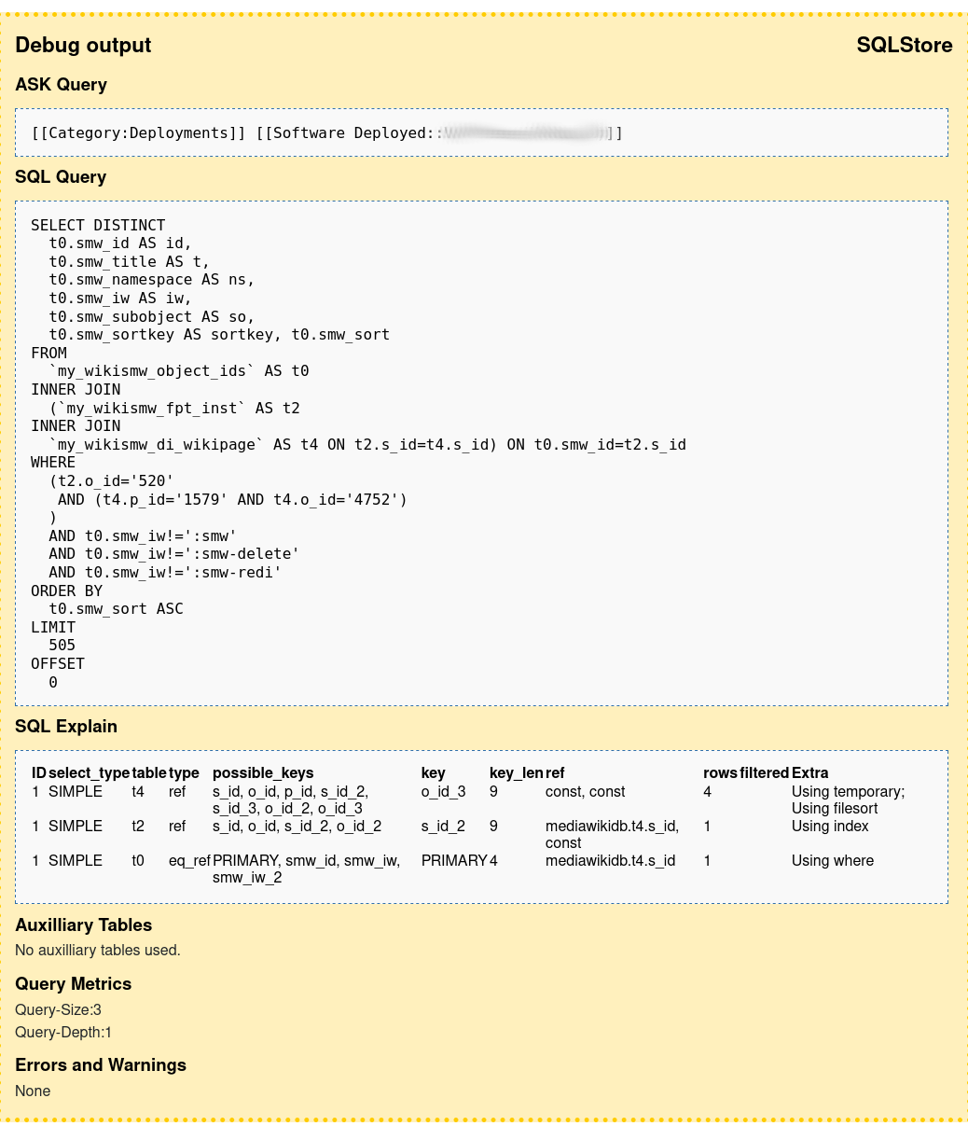This screenshot has height=1126, width=968.
Task: Click the "t0.smw_iw!=':smw-delete'" line
Action: click(174, 554)
